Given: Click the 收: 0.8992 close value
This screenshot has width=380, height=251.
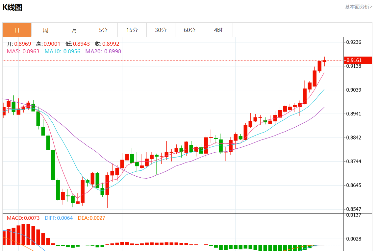Looking at the screenshot, I should click(107, 44).
